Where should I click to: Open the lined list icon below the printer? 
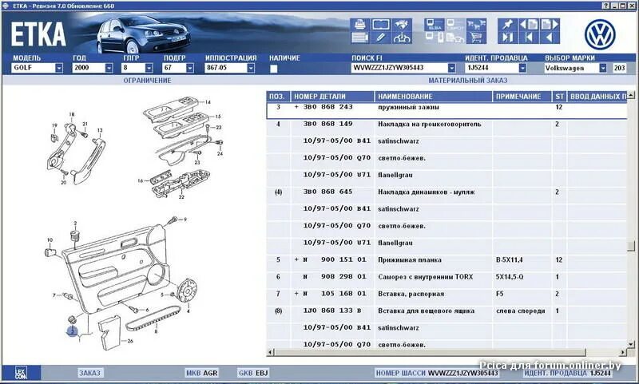pos(359,38)
